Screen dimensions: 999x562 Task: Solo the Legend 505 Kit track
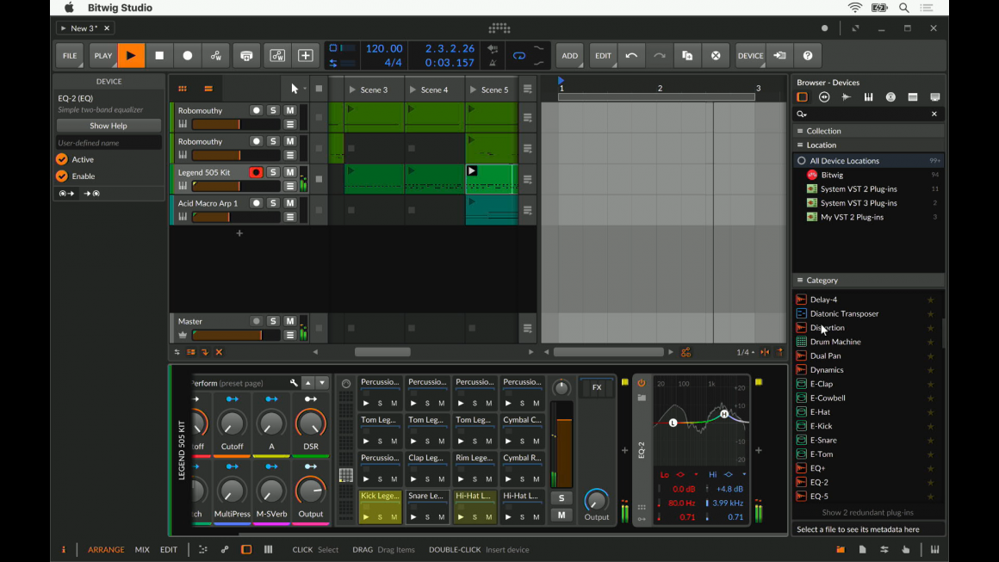(273, 172)
